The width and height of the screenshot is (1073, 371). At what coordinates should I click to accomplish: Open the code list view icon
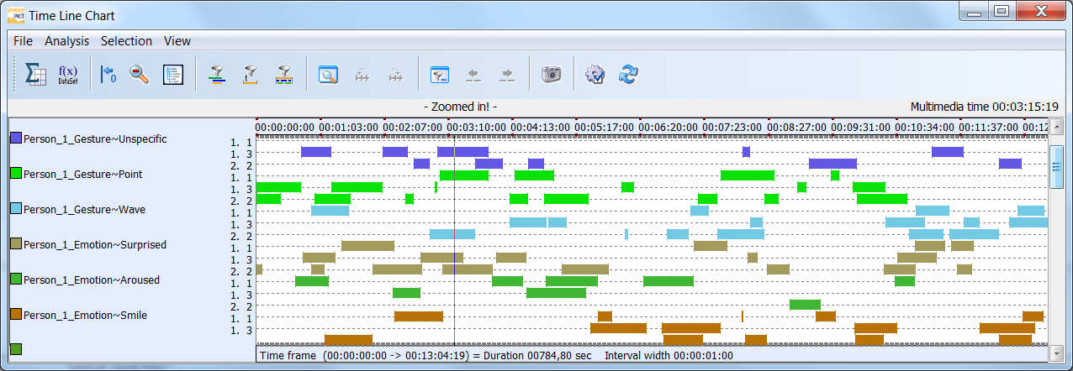point(172,75)
